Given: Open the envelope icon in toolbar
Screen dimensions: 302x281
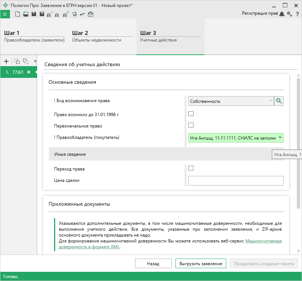Looking at the screenshot, I should click(90, 14).
